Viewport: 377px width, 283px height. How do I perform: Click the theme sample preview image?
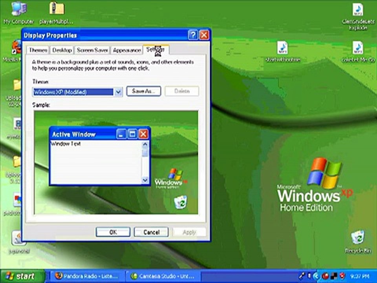point(116,162)
